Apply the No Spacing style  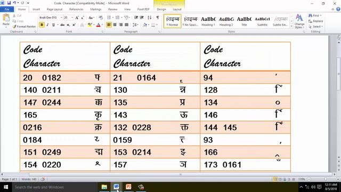click(190, 21)
